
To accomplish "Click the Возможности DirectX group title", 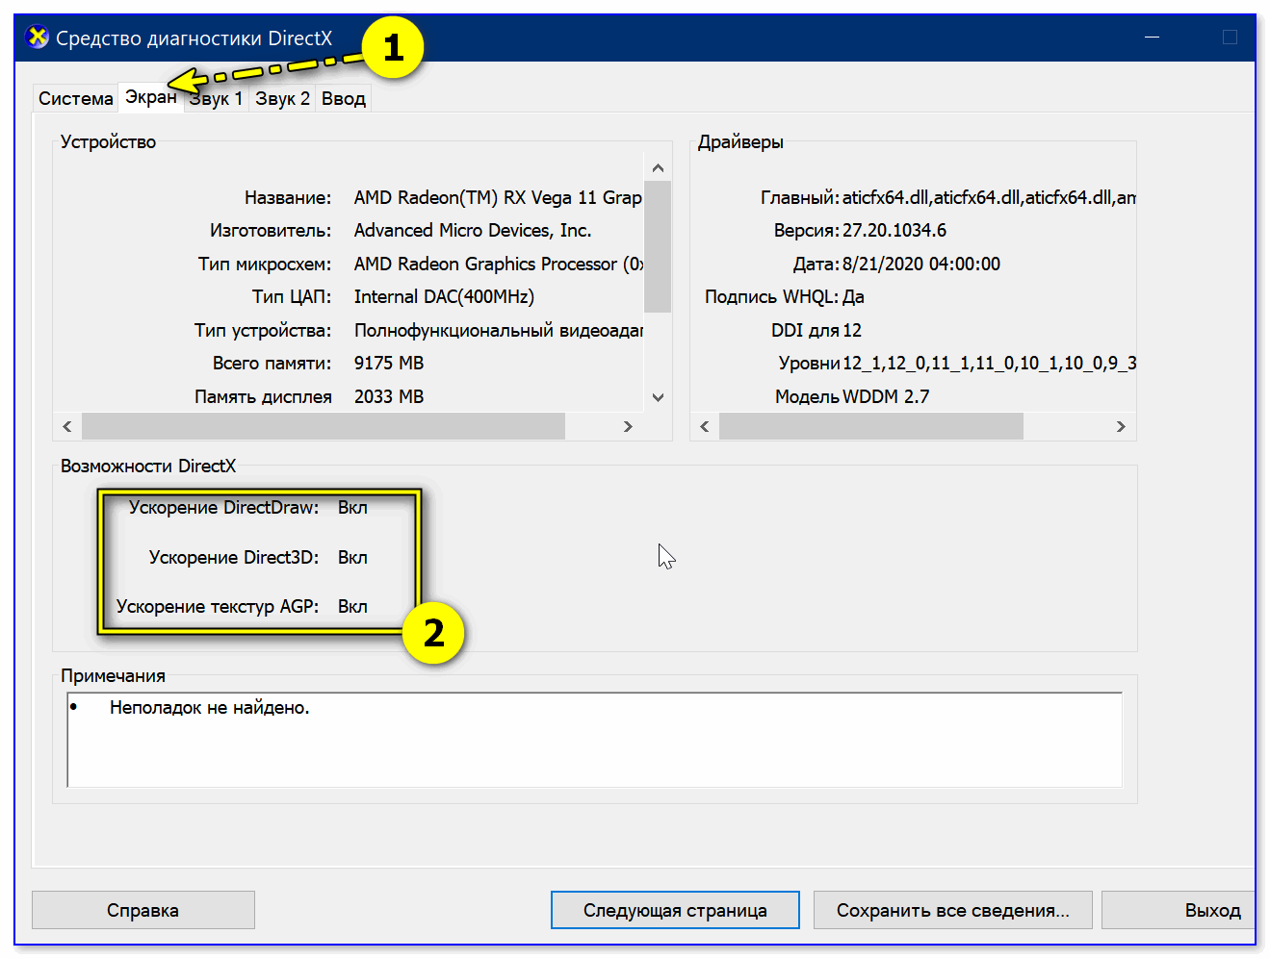I will click(x=148, y=466).
